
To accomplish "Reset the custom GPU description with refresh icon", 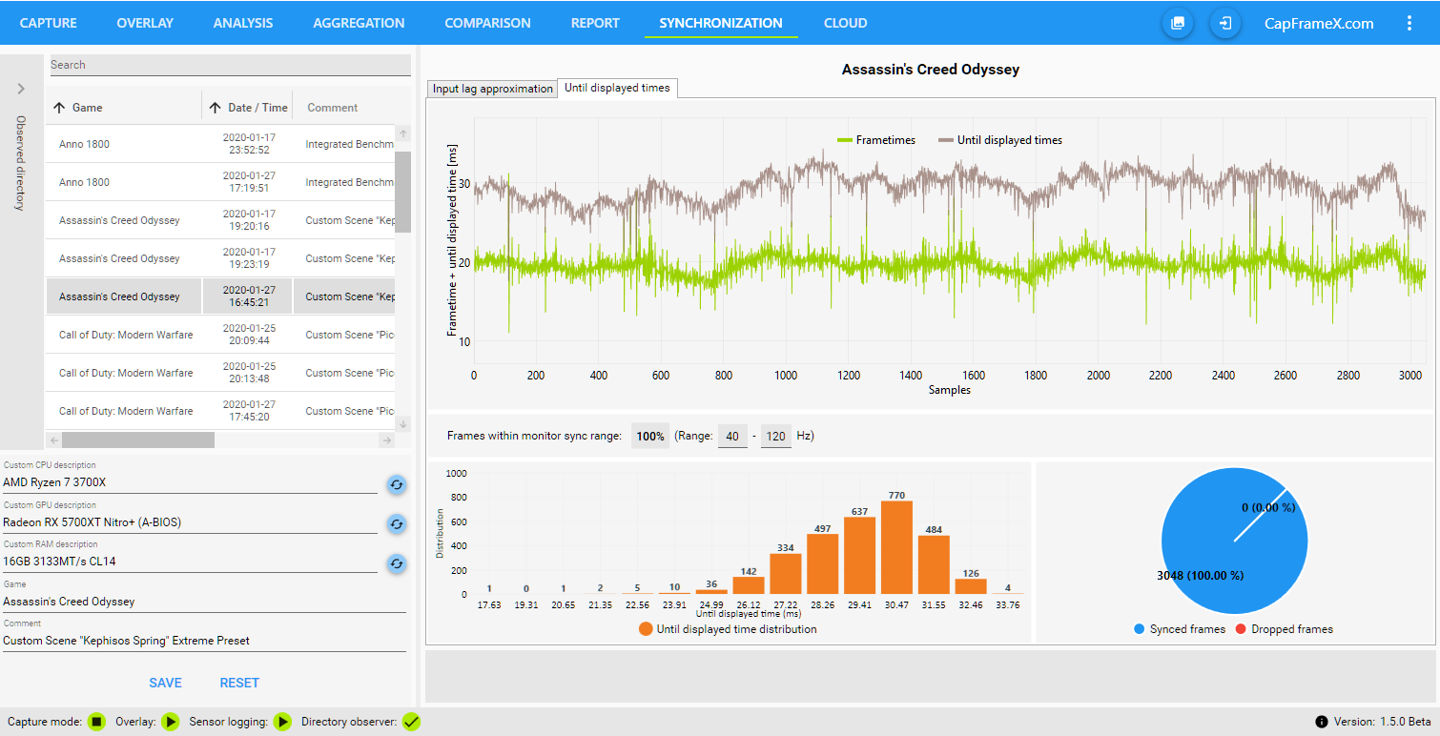I will 397,524.
